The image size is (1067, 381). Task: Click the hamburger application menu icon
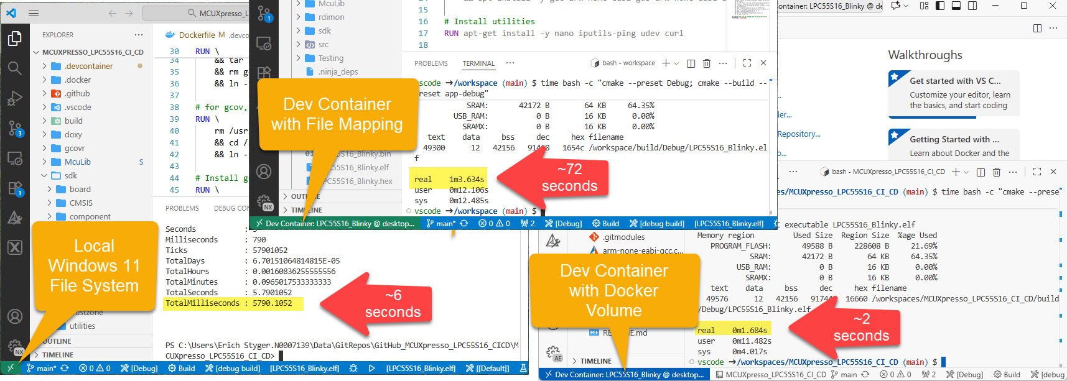coord(34,13)
